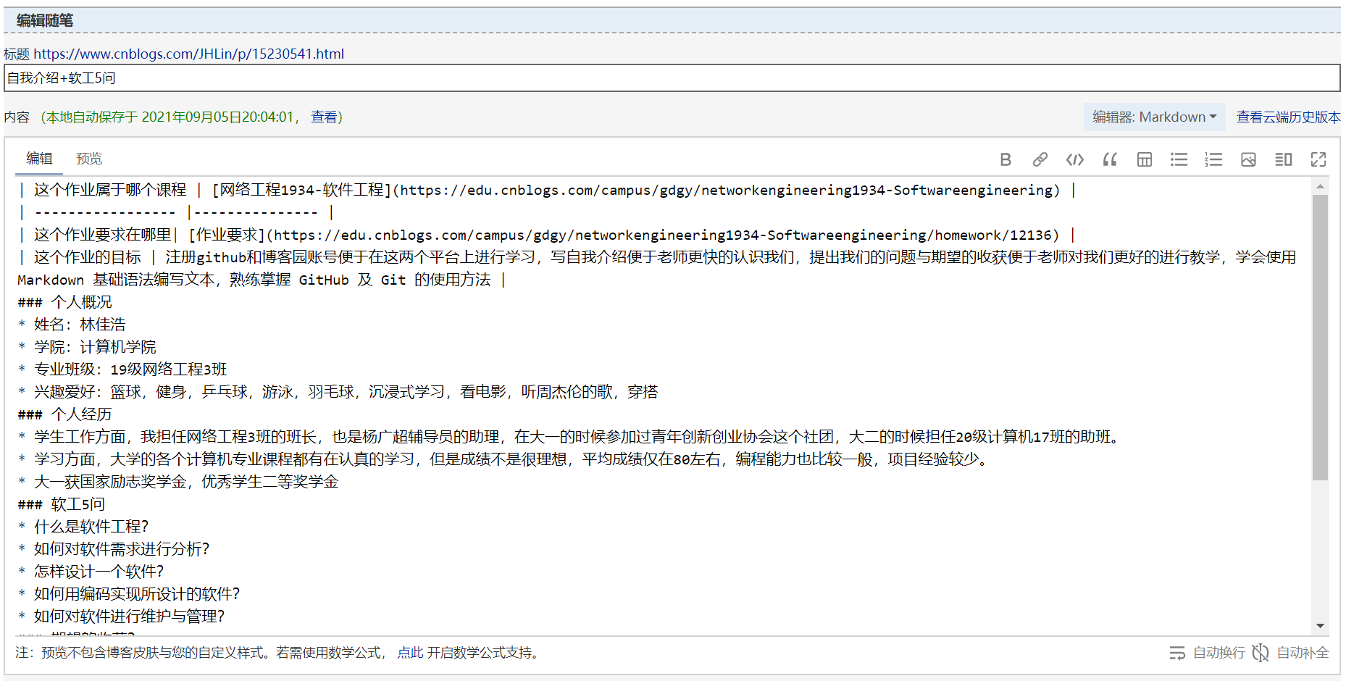Click the line '专业班级：19级网络工程3班'
This screenshot has height=681, width=1346.
pyautogui.click(x=122, y=369)
